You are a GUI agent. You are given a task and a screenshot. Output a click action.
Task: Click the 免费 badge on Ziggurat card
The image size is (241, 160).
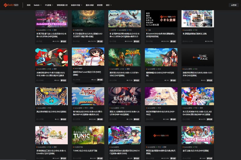137,80
